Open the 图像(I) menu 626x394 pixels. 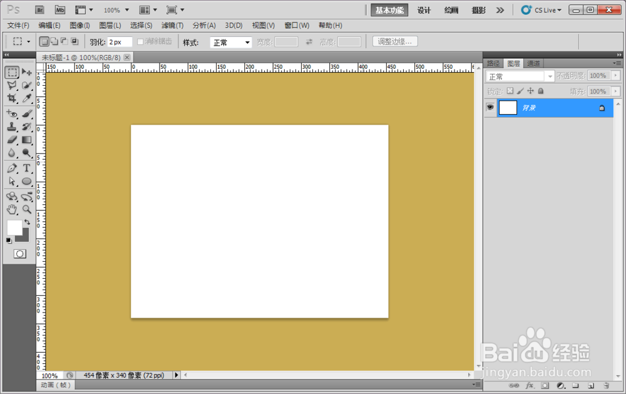[x=80, y=26]
